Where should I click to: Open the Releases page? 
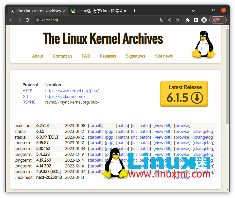108,56
